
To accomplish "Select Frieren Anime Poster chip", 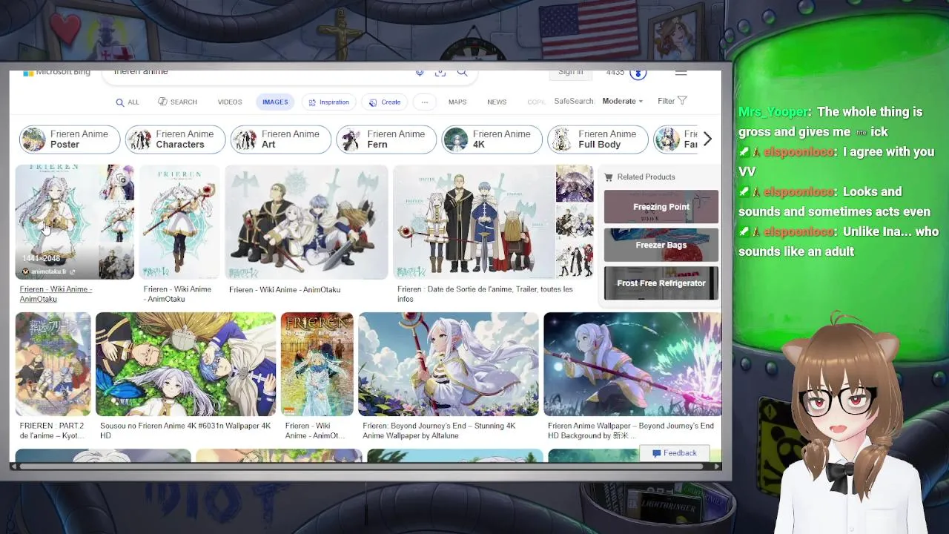I will (70, 139).
